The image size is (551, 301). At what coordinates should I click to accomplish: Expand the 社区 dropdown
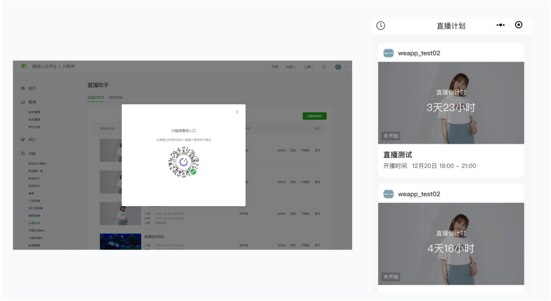tap(291, 67)
